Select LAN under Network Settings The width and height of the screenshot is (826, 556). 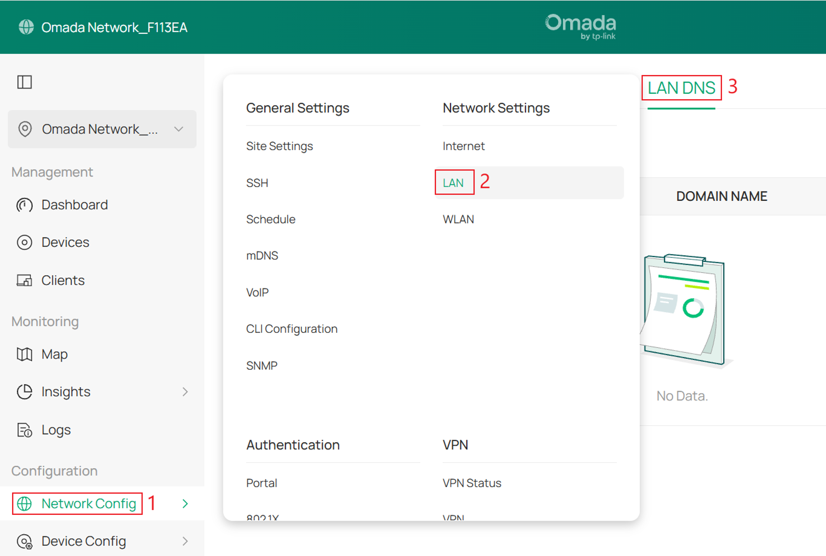(x=453, y=183)
